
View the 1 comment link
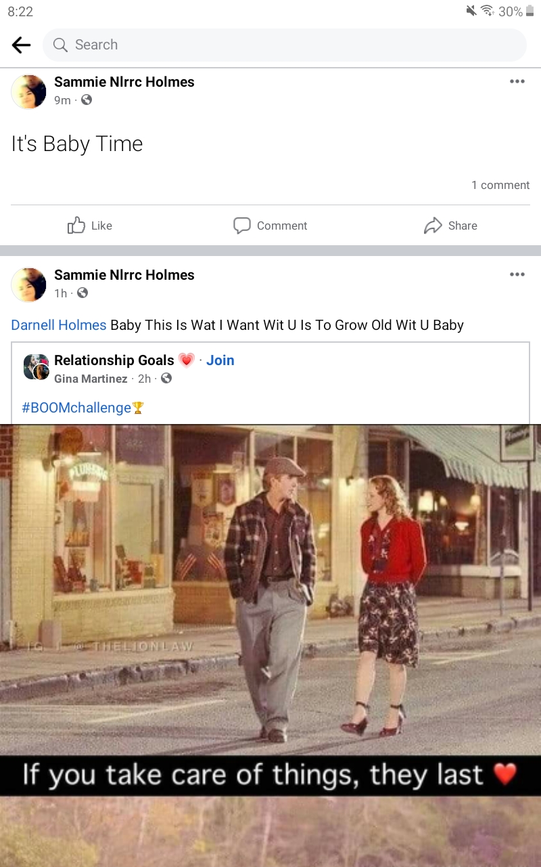click(500, 185)
